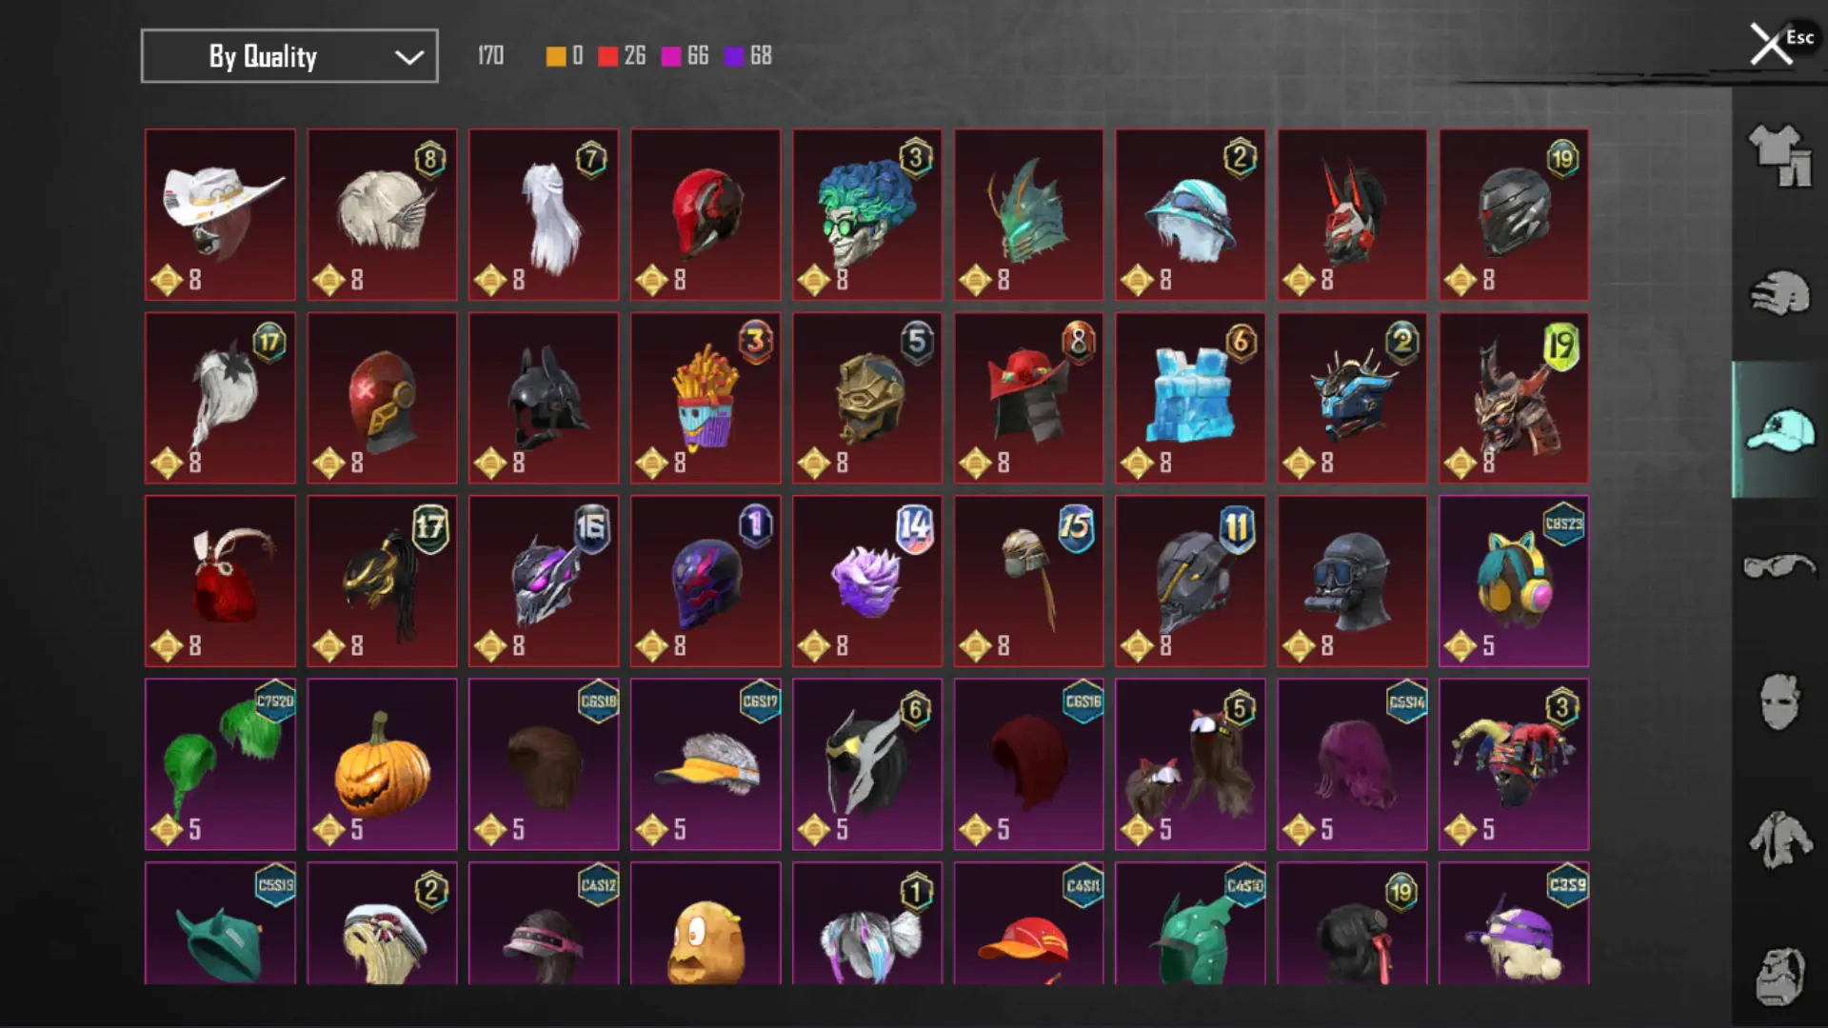Pick the jack-o-lantern pumpkin head item

382,763
